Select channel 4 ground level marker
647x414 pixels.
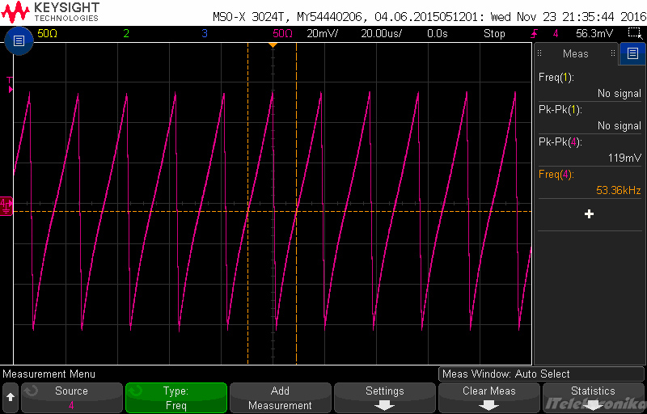6,205
